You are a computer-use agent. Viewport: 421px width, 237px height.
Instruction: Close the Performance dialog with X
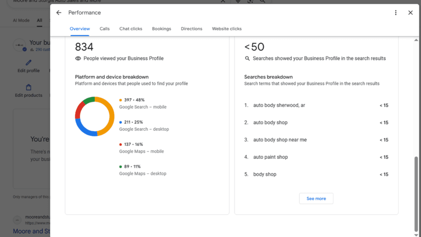click(x=410, y=13)
